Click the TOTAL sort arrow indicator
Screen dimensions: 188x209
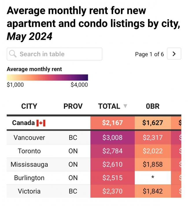[125, 106]
